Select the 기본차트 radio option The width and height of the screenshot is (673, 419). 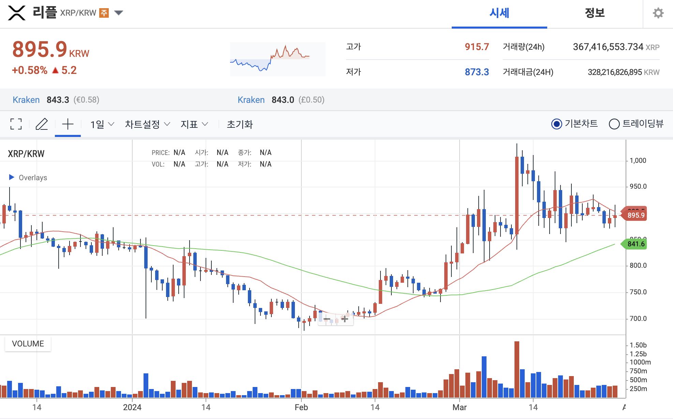[x=556, y=124]
